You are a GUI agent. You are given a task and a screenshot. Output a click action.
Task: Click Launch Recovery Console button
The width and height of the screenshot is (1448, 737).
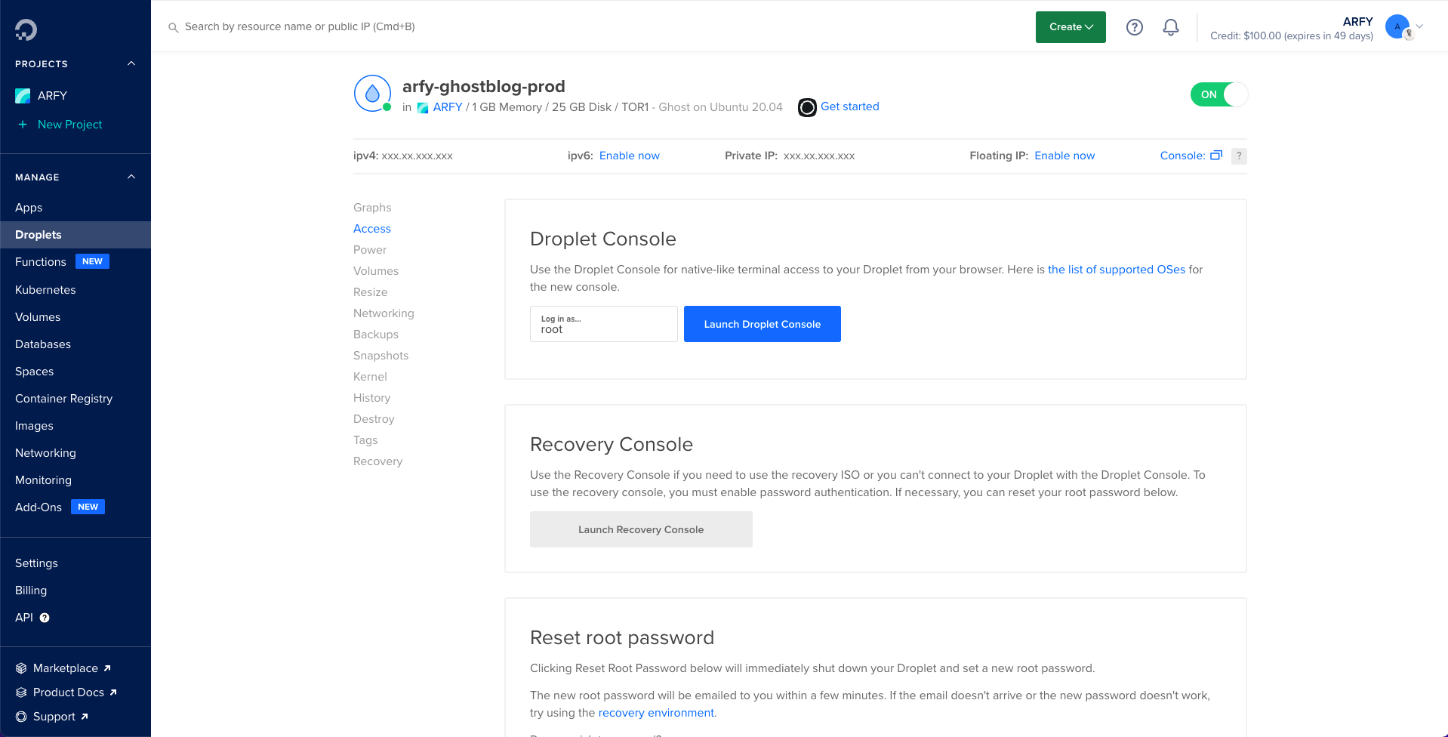click(641, 529)
